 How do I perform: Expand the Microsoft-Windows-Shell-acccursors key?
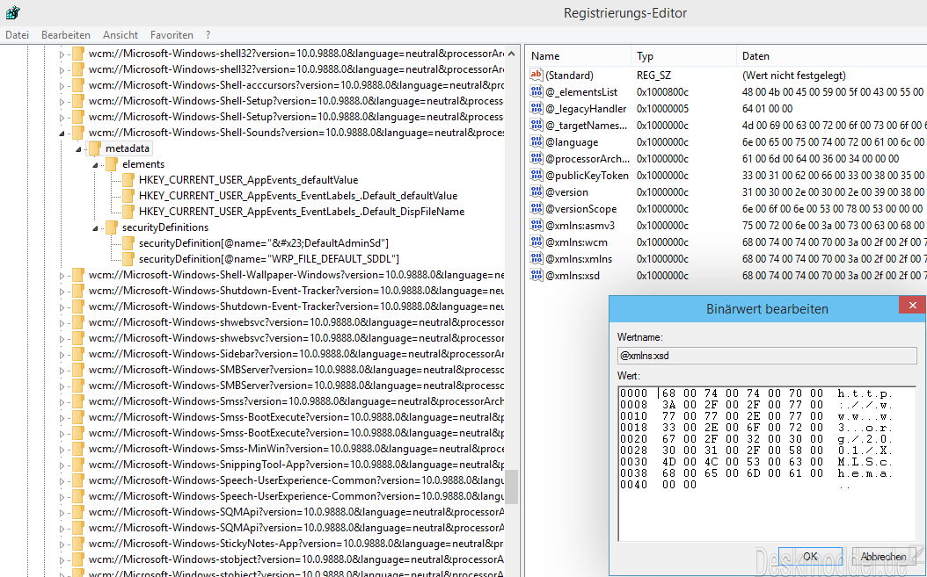62,86
